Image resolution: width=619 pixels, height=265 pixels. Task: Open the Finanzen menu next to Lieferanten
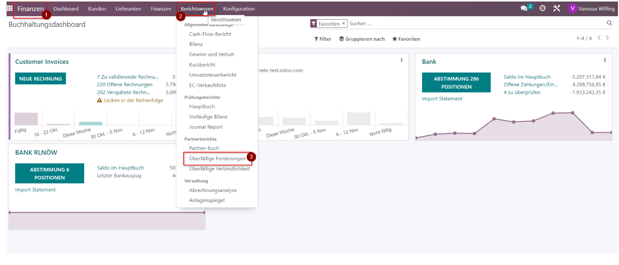pyautogui.click(x=161, y=9)
